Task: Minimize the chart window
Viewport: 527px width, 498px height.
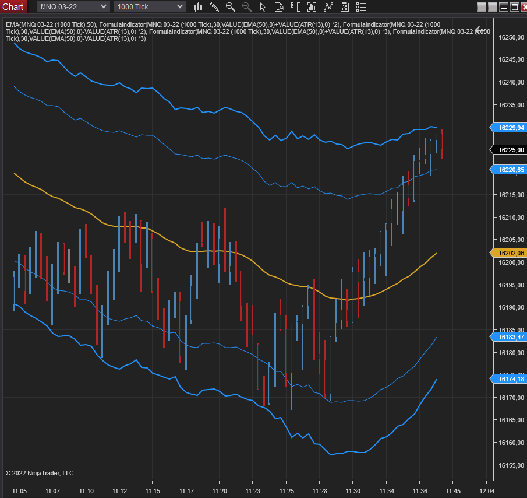Action: [x=504, y=7]
